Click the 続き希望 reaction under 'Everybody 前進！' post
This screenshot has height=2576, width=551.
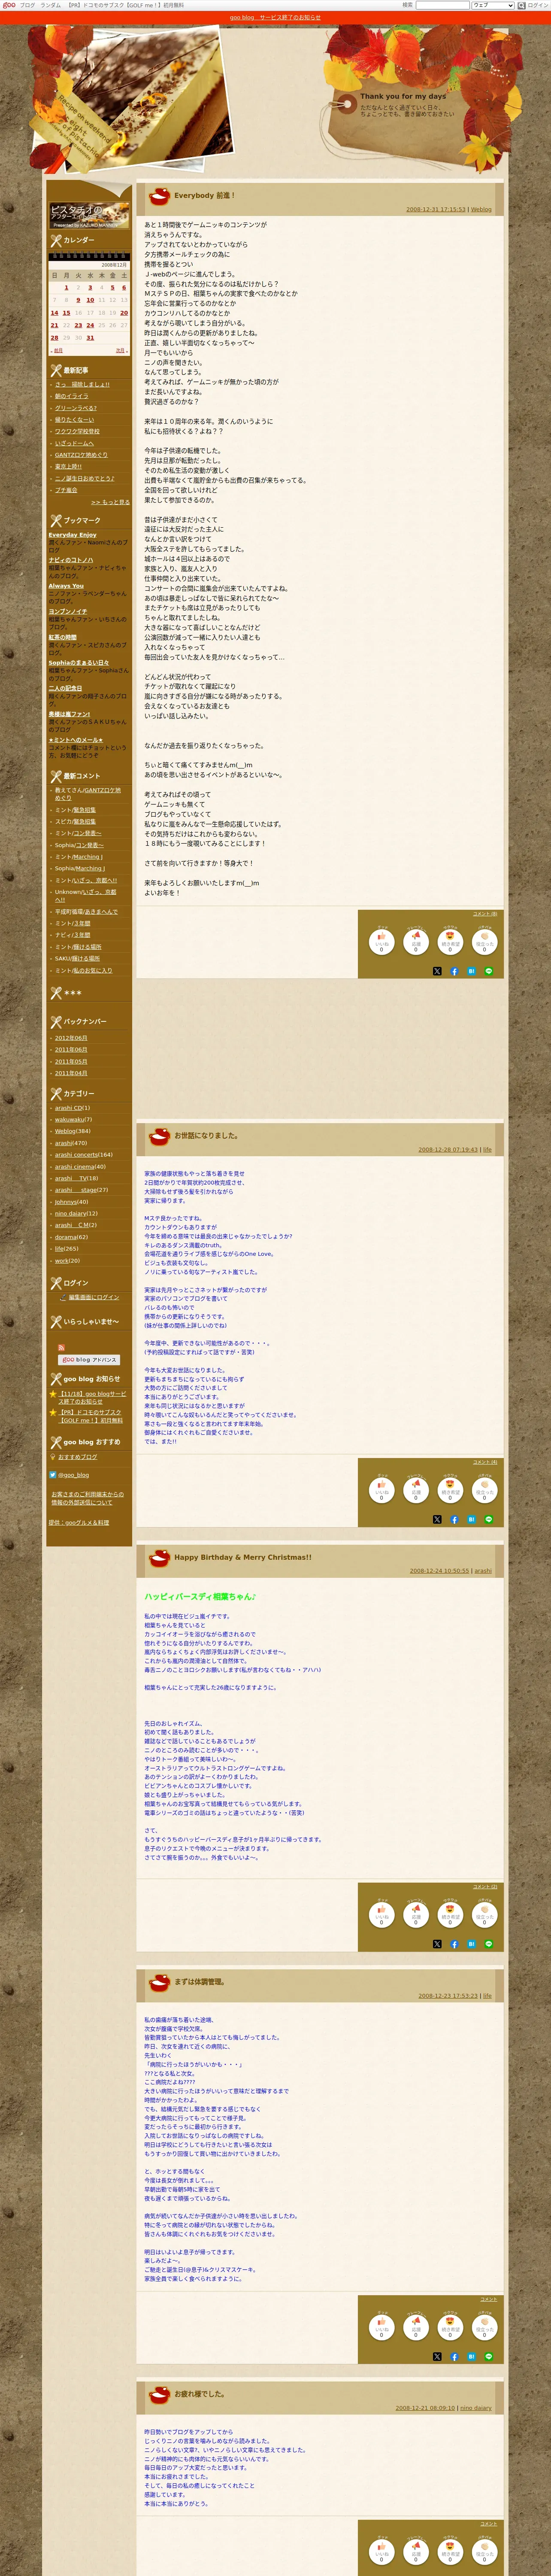click(x=450, y=941)
